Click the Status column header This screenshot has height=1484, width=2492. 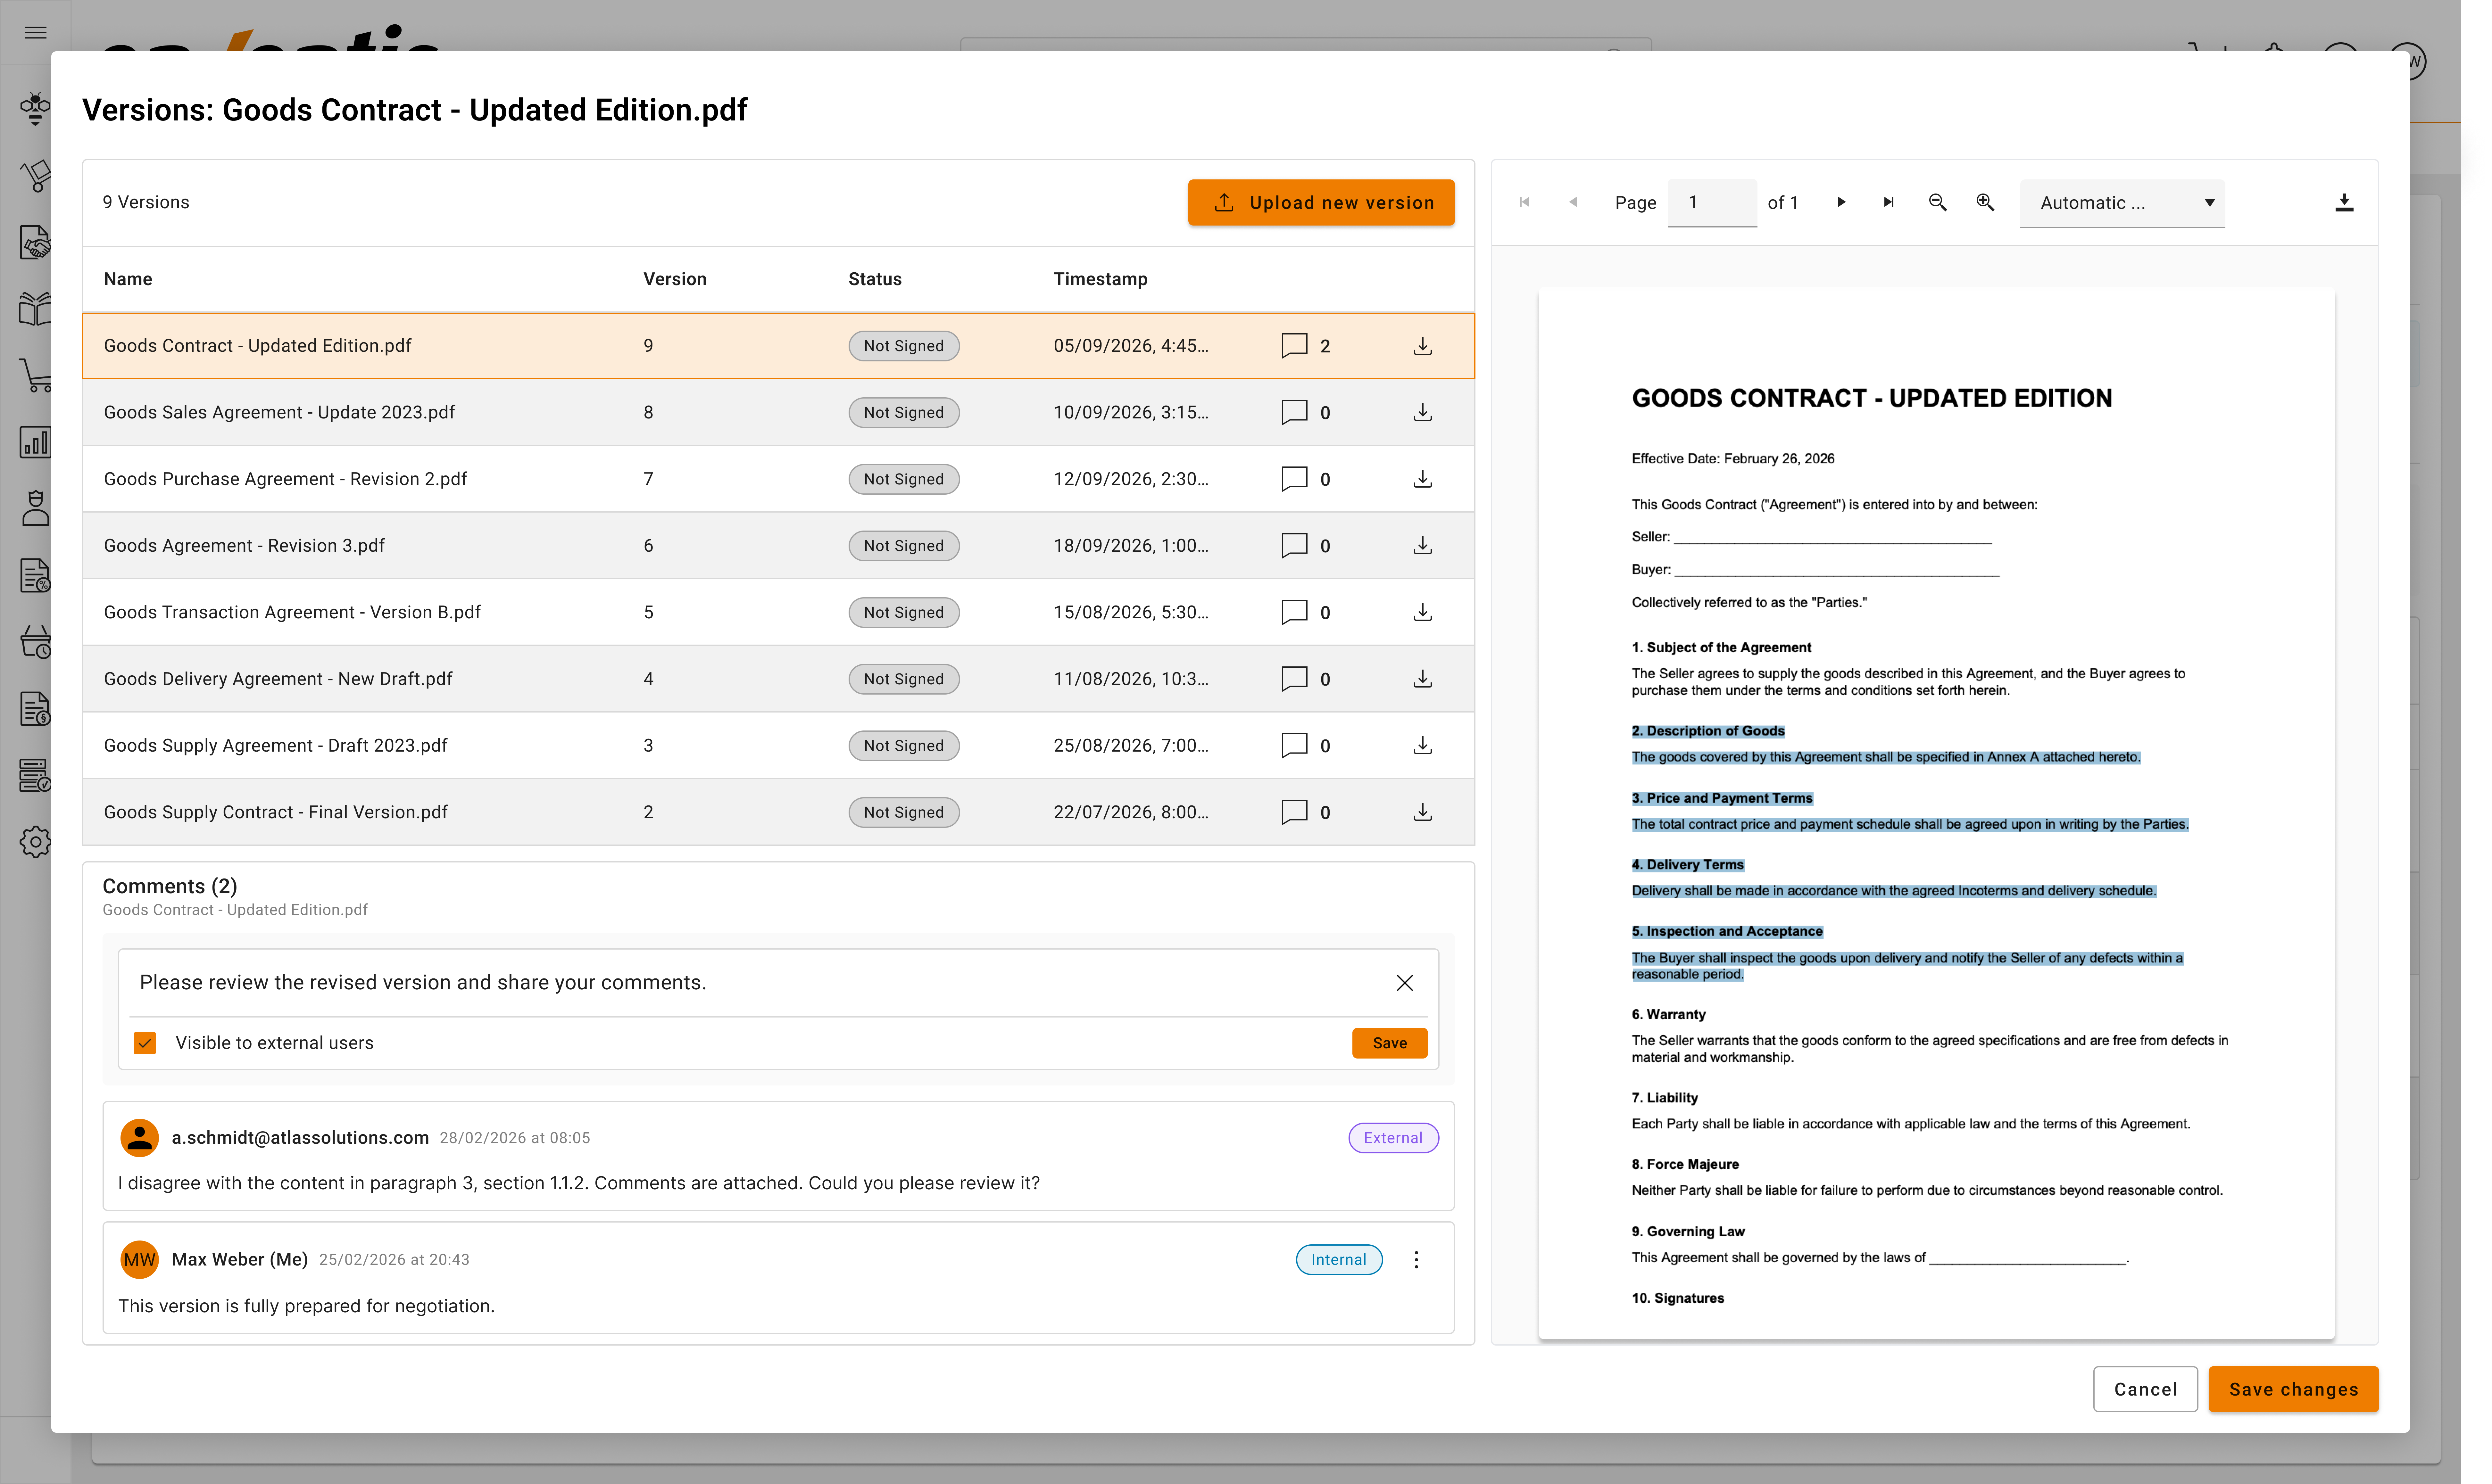coord(875,279)
